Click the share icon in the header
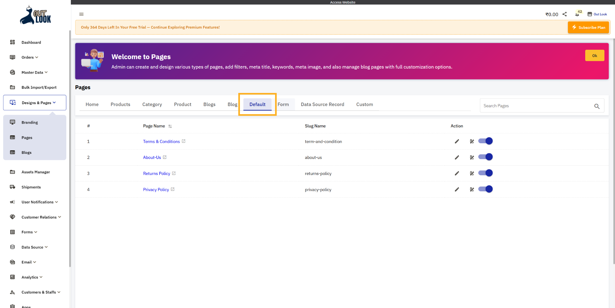Image resolution: width=615 pixels, height=308 pixels. coord(565,14)
